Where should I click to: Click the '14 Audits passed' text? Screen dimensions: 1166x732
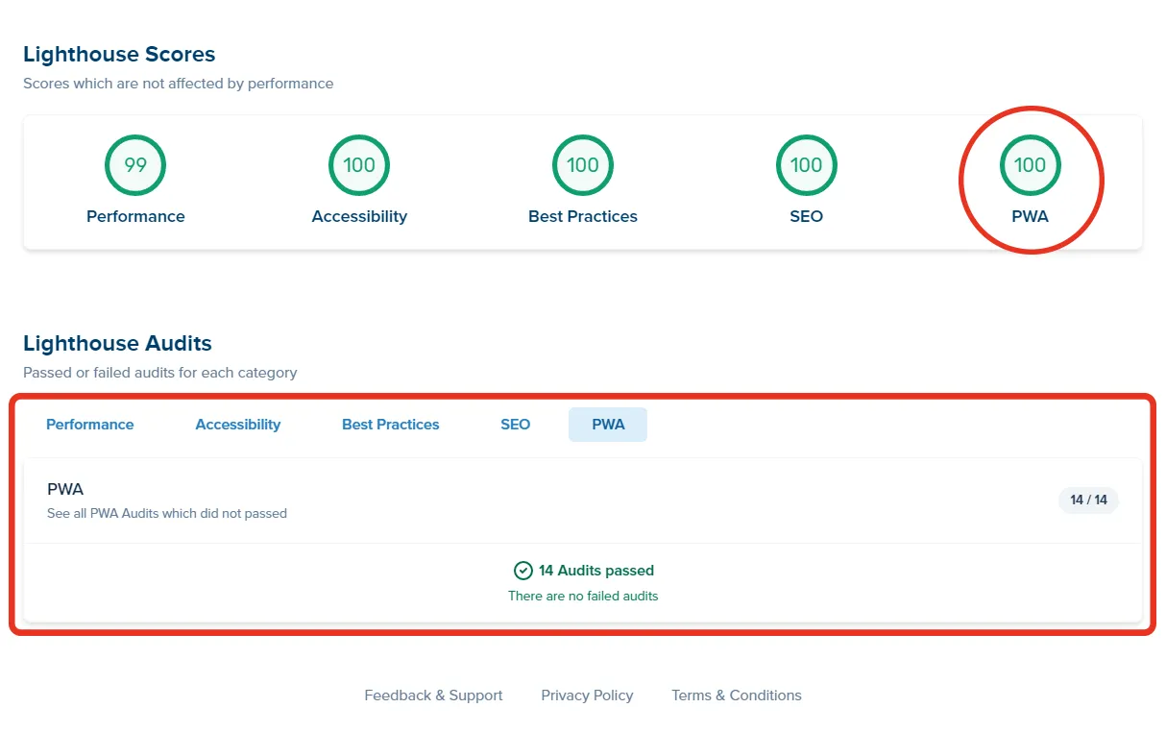(596, 571)
